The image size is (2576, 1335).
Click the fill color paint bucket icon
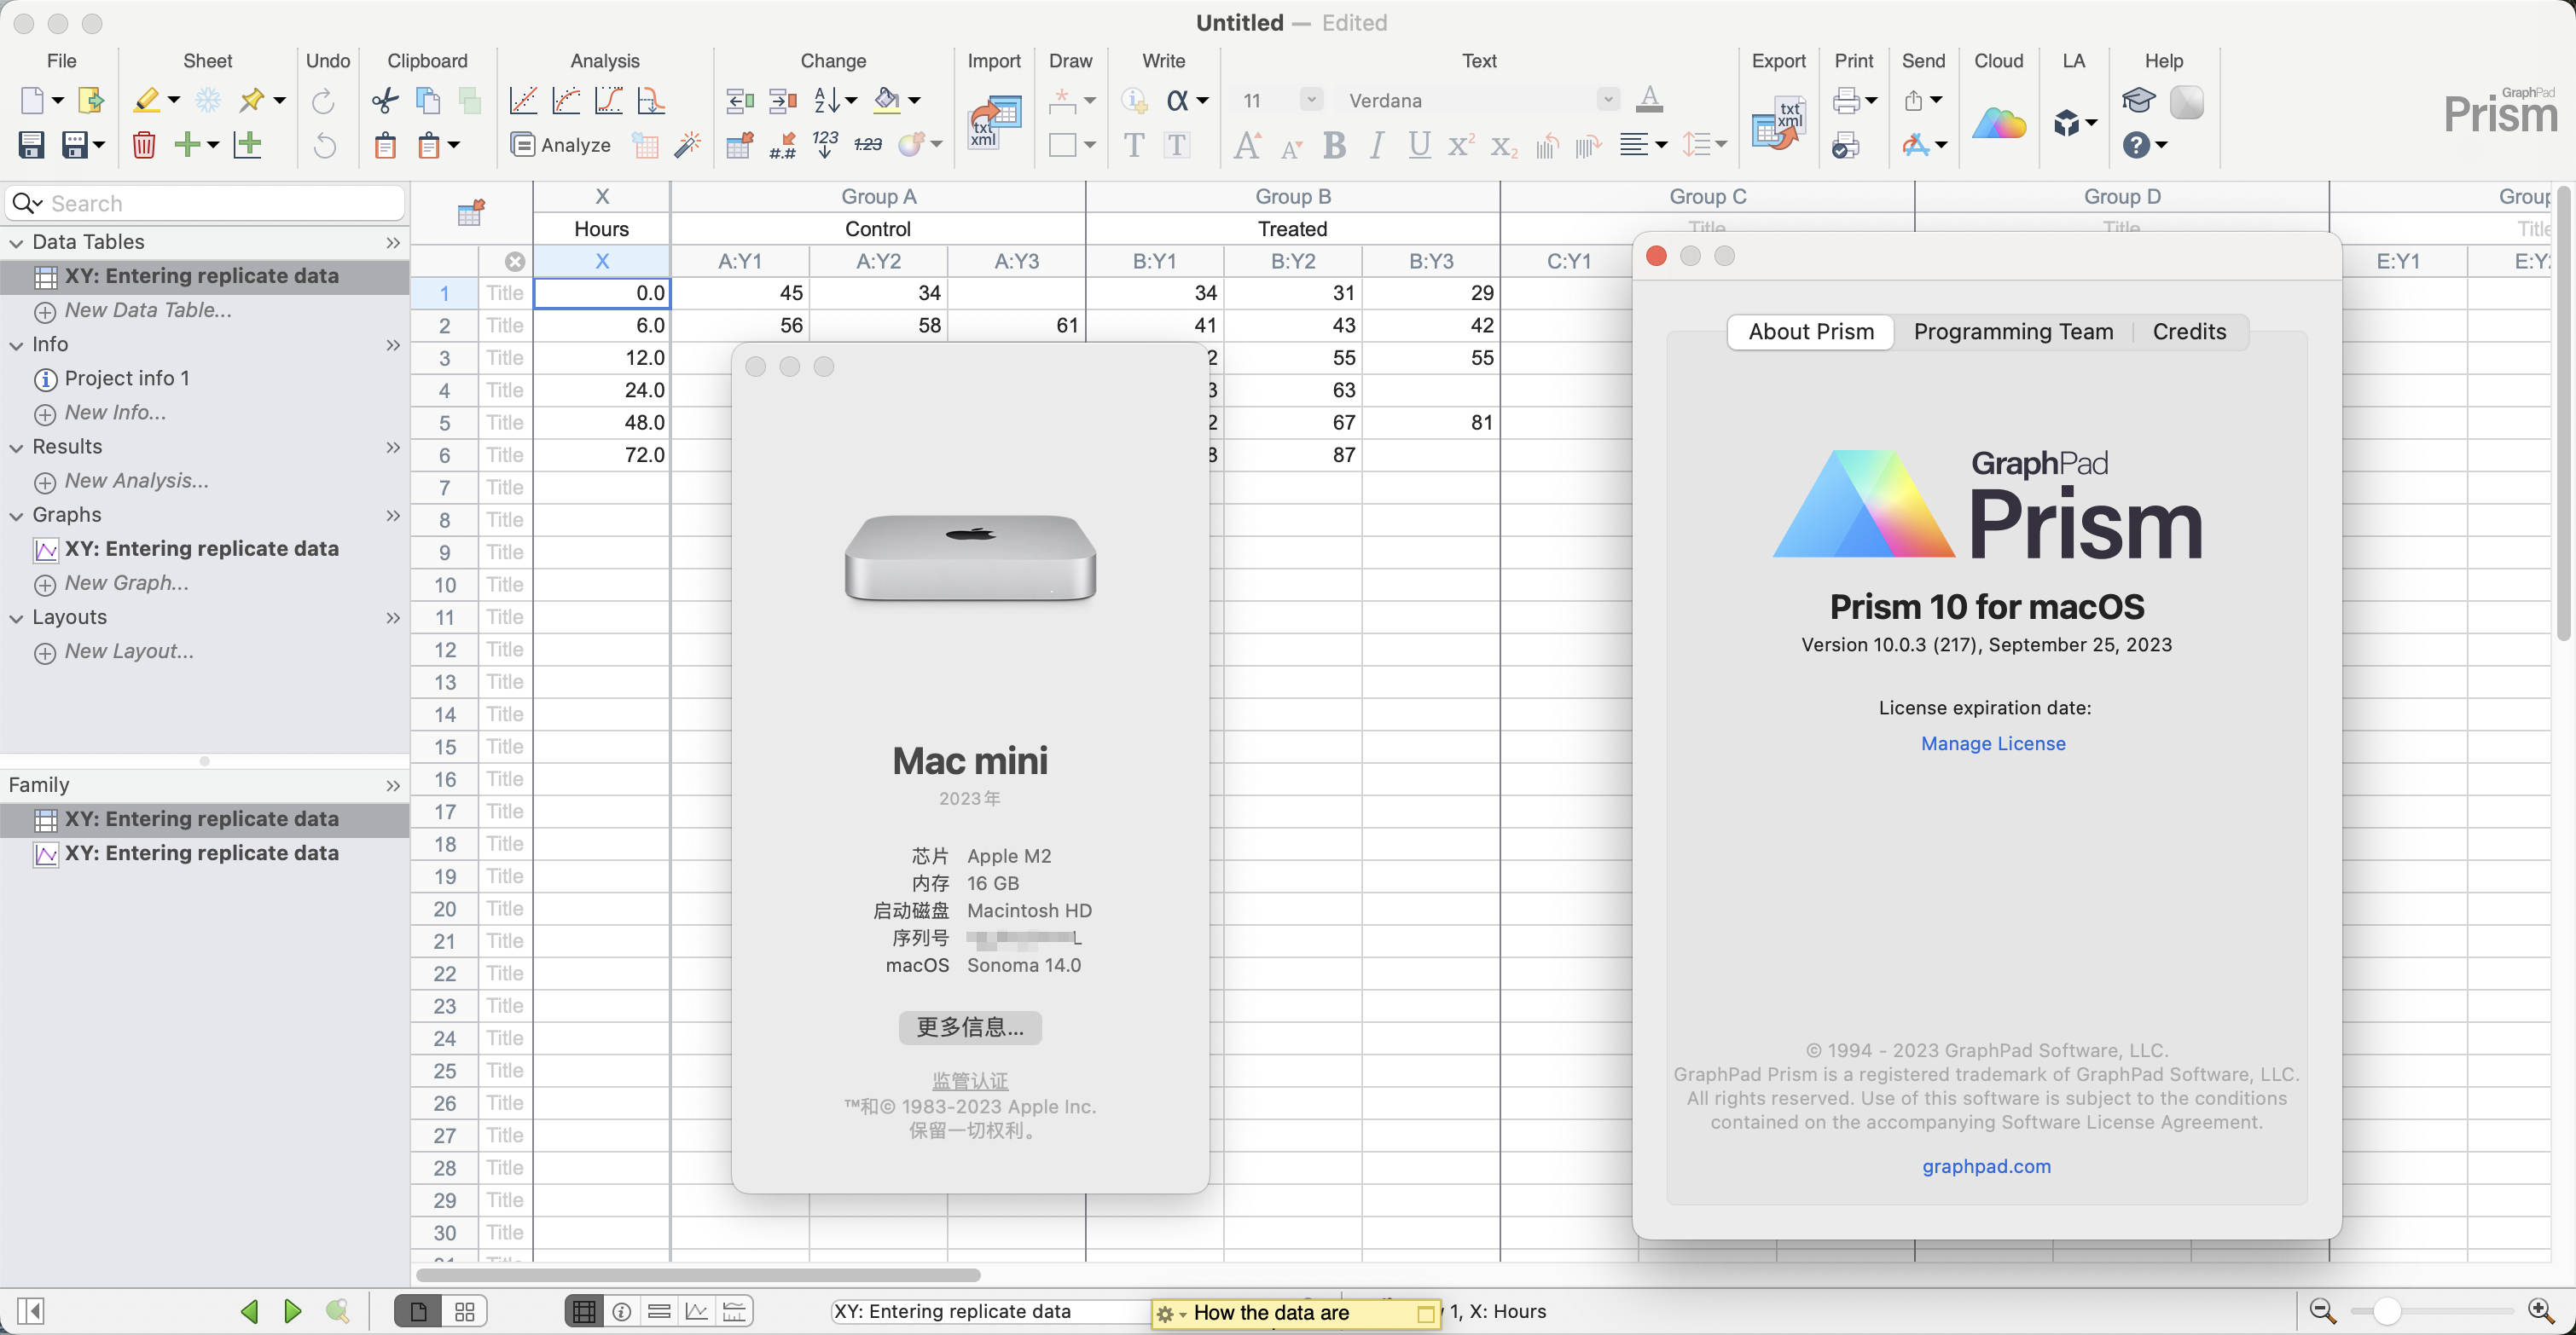coord(886,100)
